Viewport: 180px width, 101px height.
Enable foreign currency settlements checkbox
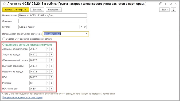[x=4, y=39]
